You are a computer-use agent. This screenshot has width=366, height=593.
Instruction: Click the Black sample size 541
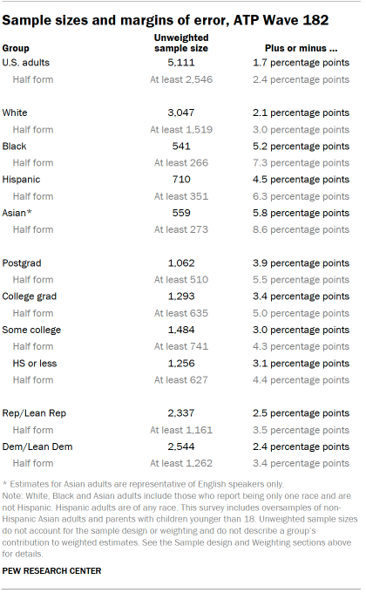tap(181, 147)
